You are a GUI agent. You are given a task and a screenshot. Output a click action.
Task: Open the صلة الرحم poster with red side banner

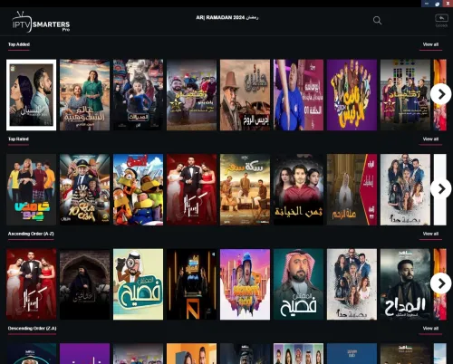(x=352, y=189)
